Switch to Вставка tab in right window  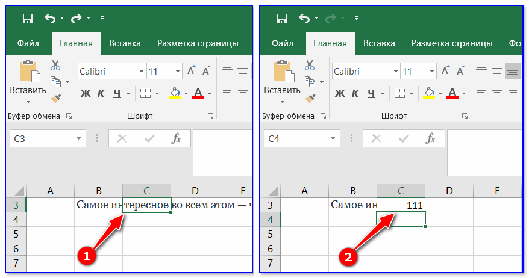379,43
